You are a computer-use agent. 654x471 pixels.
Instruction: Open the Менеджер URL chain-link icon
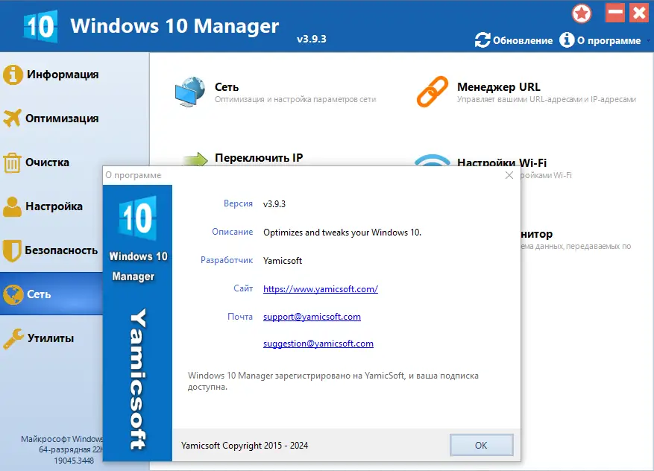tap(433, 92)
